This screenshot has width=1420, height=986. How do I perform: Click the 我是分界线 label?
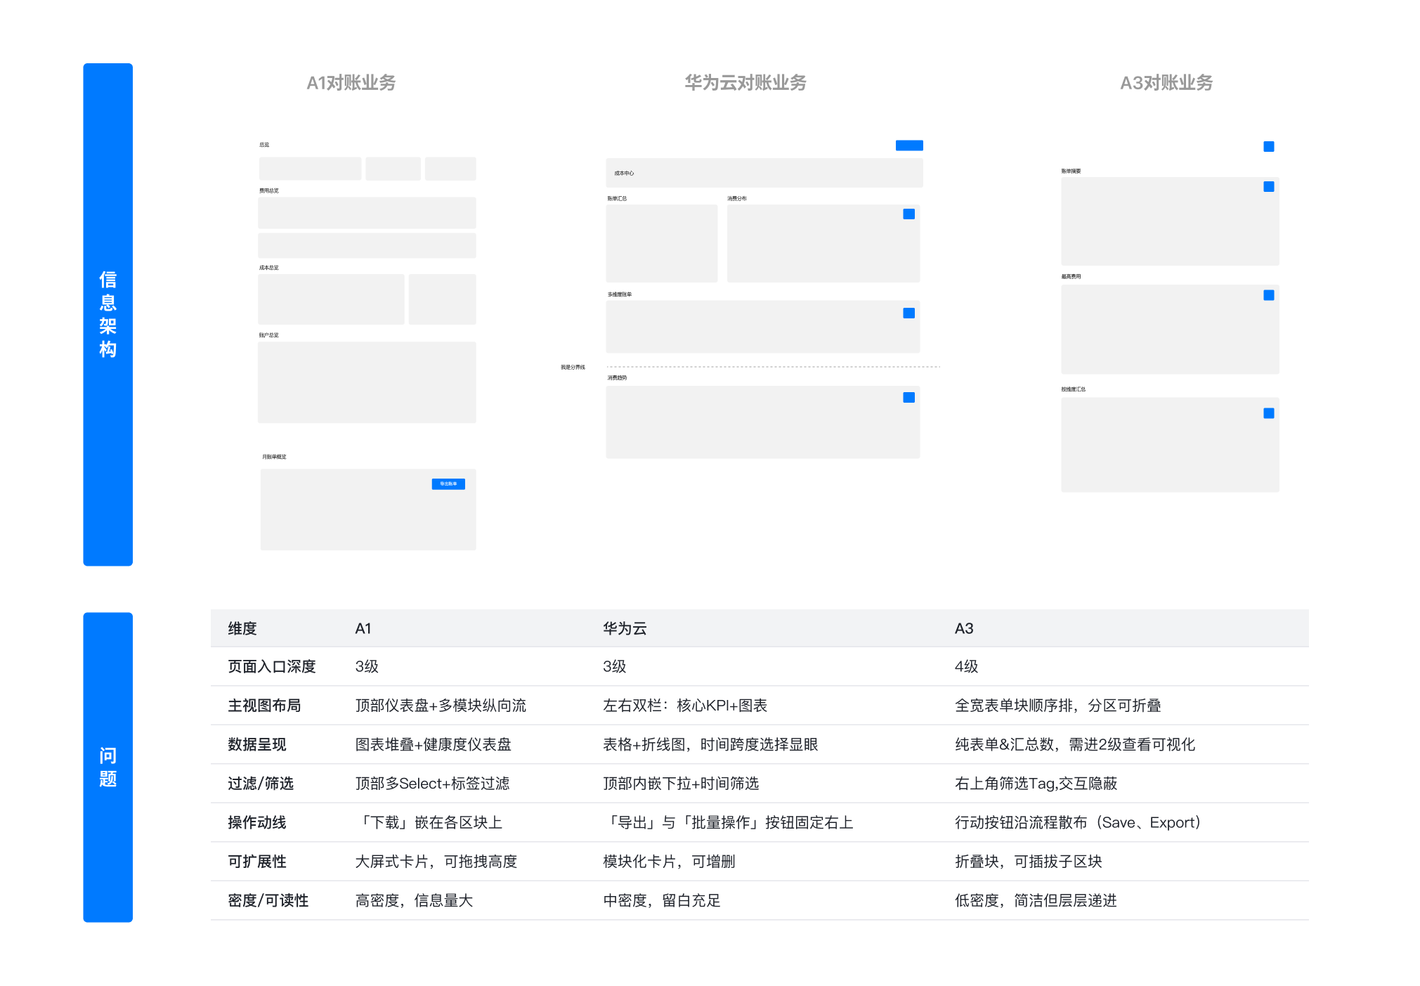pos(573,367)
